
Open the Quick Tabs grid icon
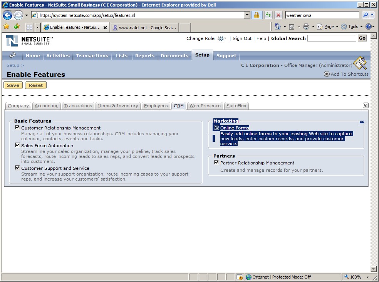point(30,27)
